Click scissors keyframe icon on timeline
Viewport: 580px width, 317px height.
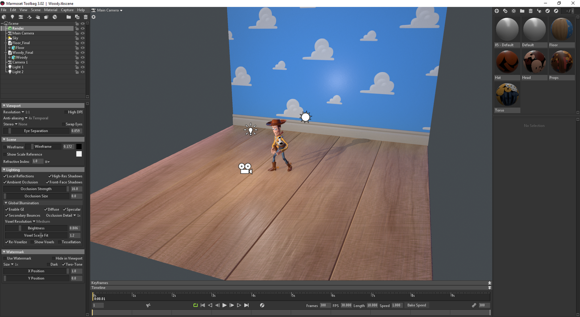click(x=148, y=305)
